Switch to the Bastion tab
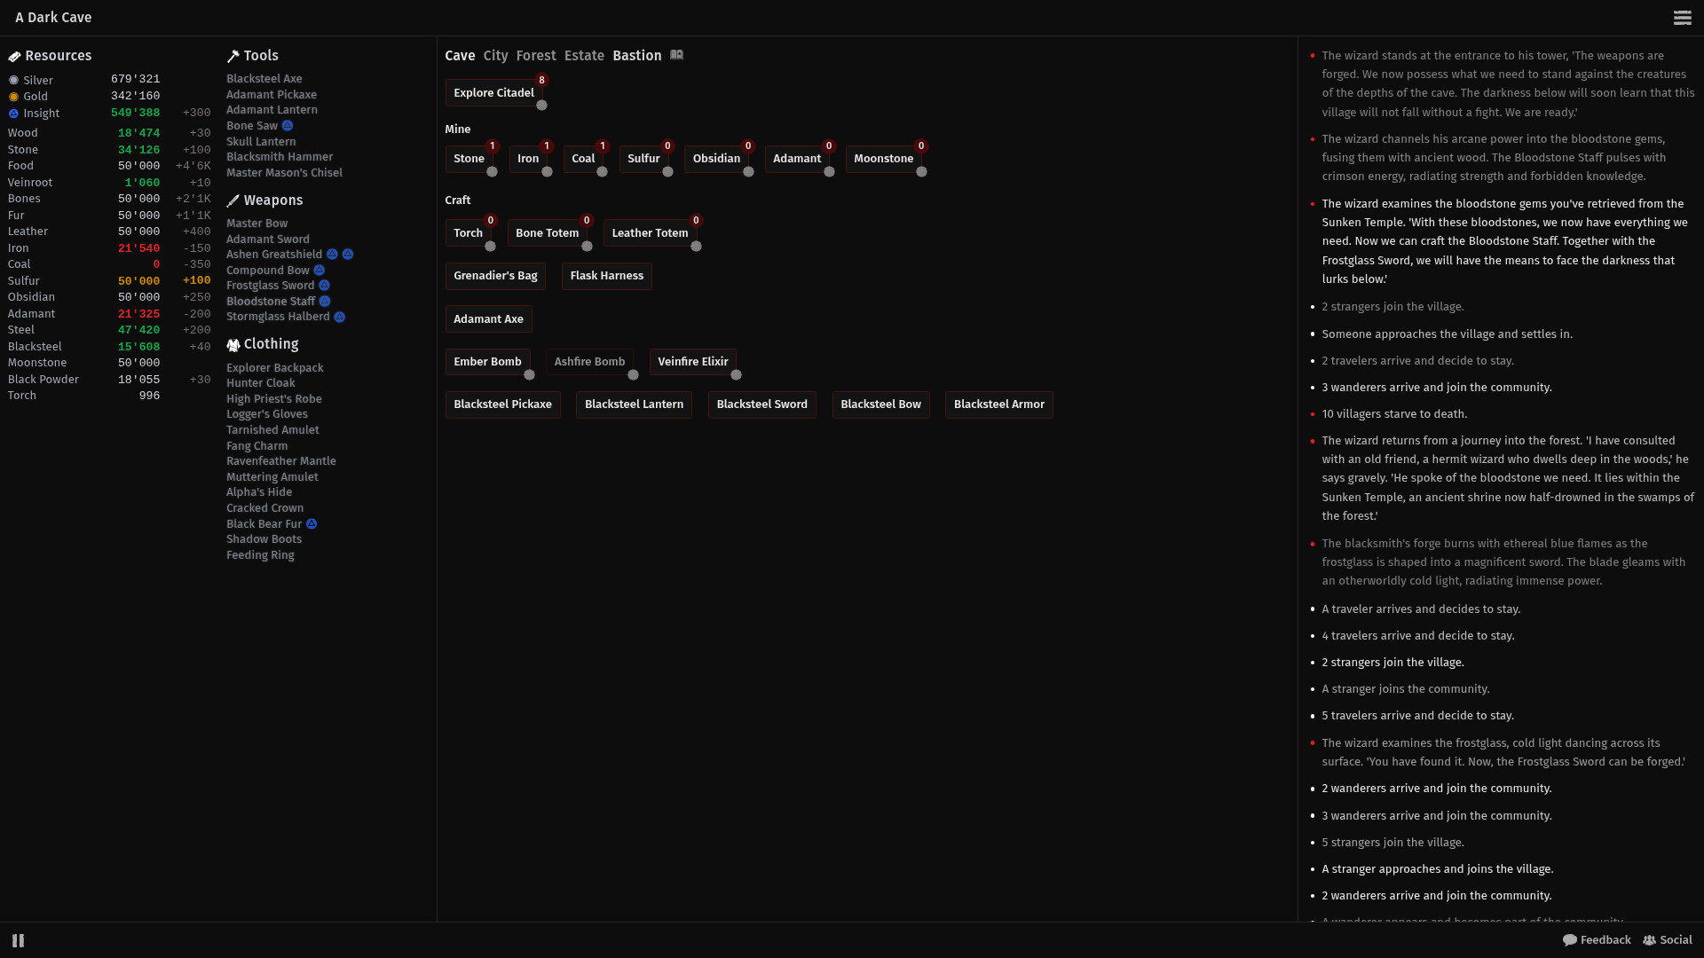 tap(636, 56)
